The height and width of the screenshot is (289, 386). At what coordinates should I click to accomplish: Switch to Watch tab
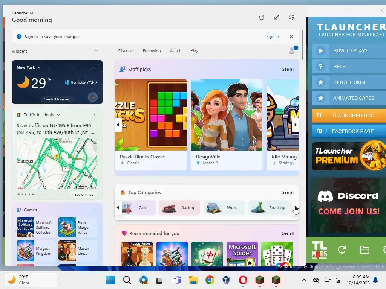click(x=175, y=51)
